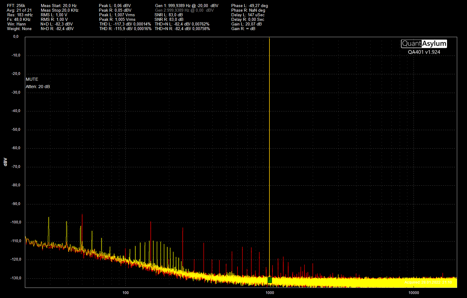Image resolution: width=467 pixels, height=298 pixels.
Task: Click the 'QA401 v1.924' version text
Action: [x=424, y=52]
